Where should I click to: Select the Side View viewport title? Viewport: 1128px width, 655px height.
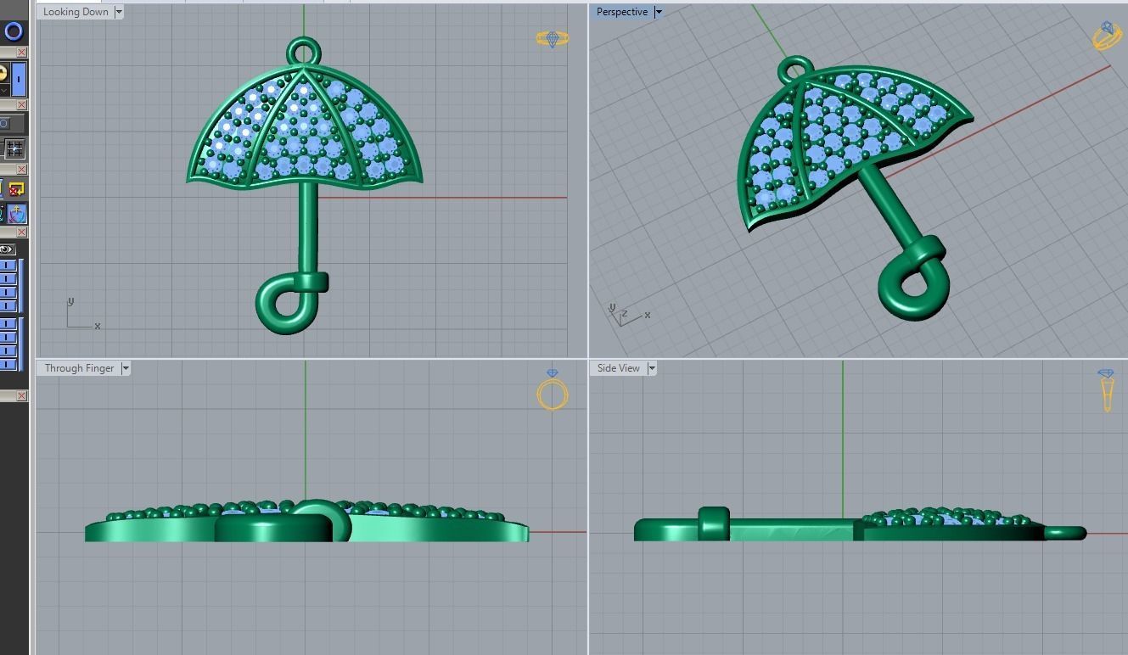[619, 368]
